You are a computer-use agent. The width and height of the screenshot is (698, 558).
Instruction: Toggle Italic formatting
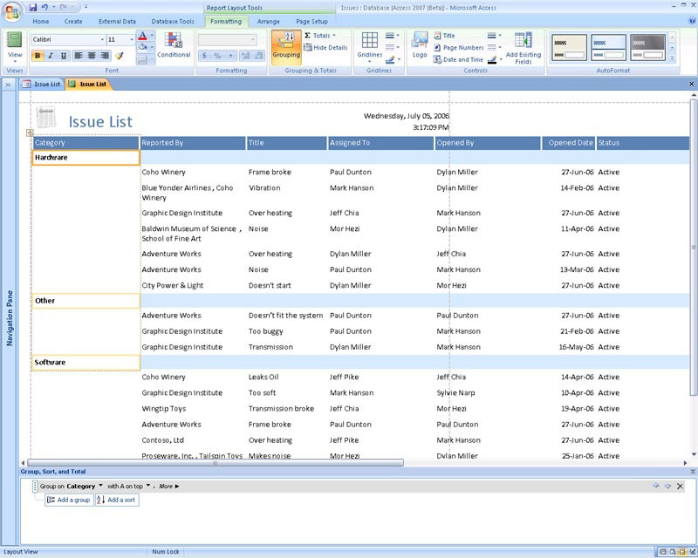tap(51, 56)
